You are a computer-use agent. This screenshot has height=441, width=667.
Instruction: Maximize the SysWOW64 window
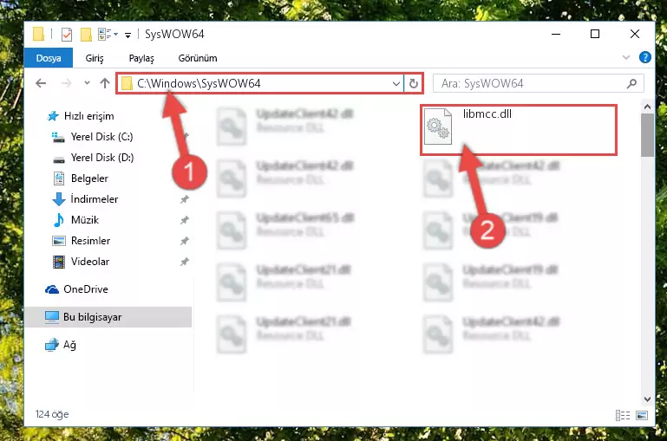pyautogui.click(x=595, y=34)
